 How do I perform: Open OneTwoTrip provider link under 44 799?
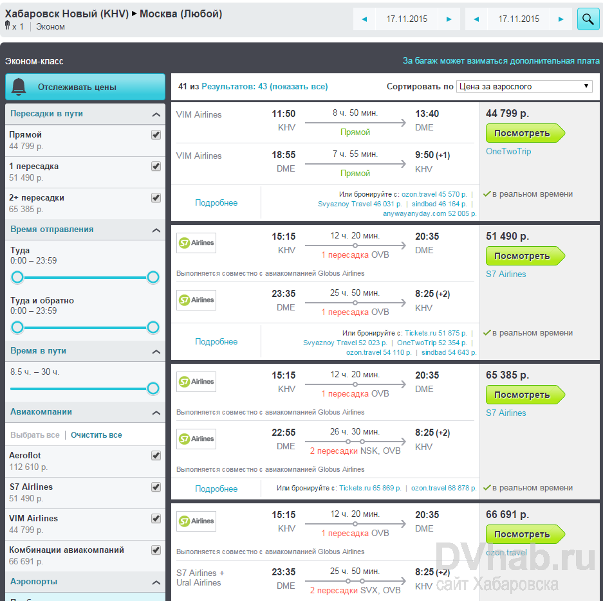pos(508,151)
